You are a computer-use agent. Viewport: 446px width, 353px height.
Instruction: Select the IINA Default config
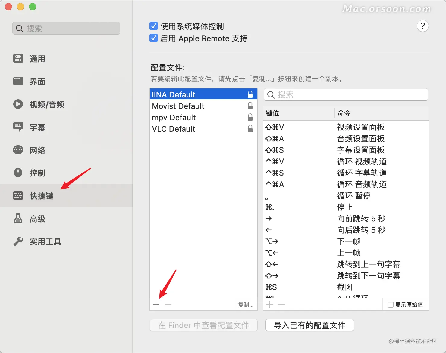(x=204, y=94)
